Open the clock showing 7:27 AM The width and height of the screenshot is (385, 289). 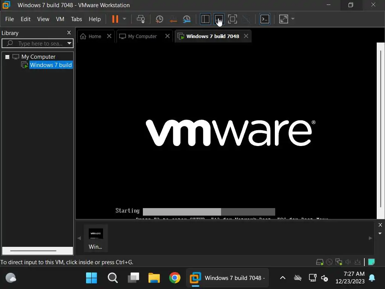(x=350, y=277)
